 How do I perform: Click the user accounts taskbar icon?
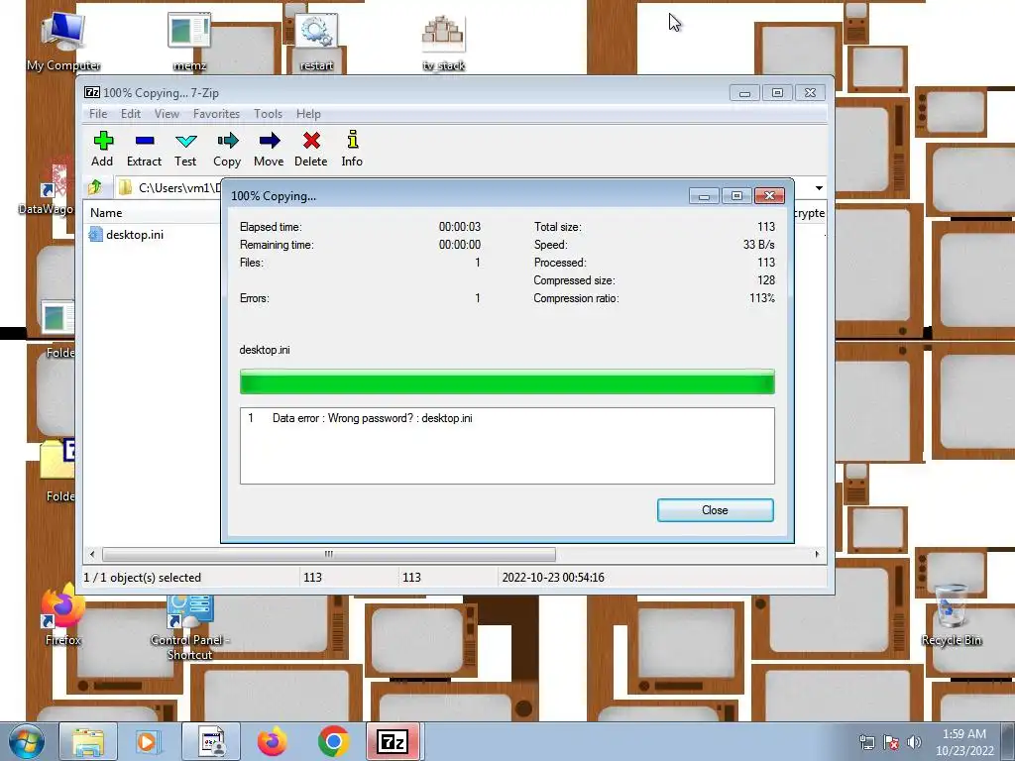point(211,741)
